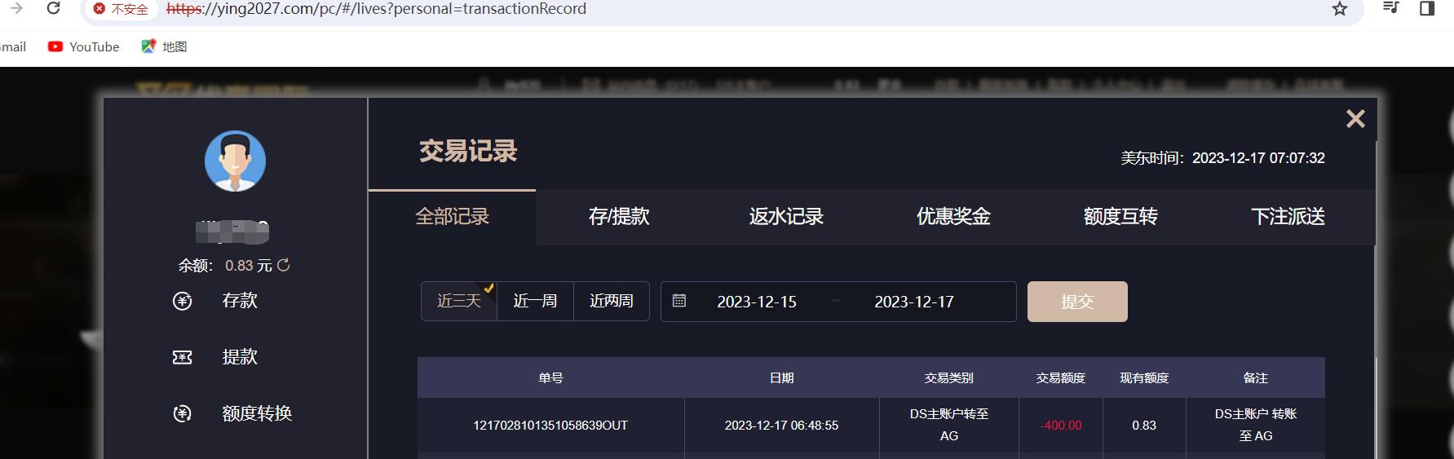Open start date picker 2023-12-15

pos(756,302)
